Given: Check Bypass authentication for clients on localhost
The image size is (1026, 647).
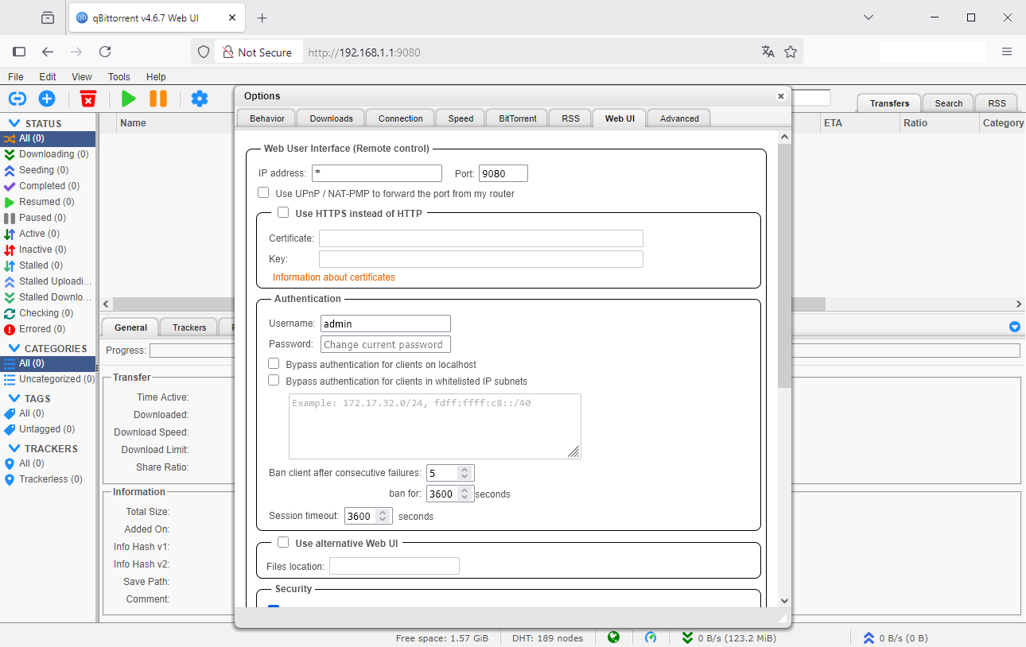Looking at the screenshot, I should [274, 363].
